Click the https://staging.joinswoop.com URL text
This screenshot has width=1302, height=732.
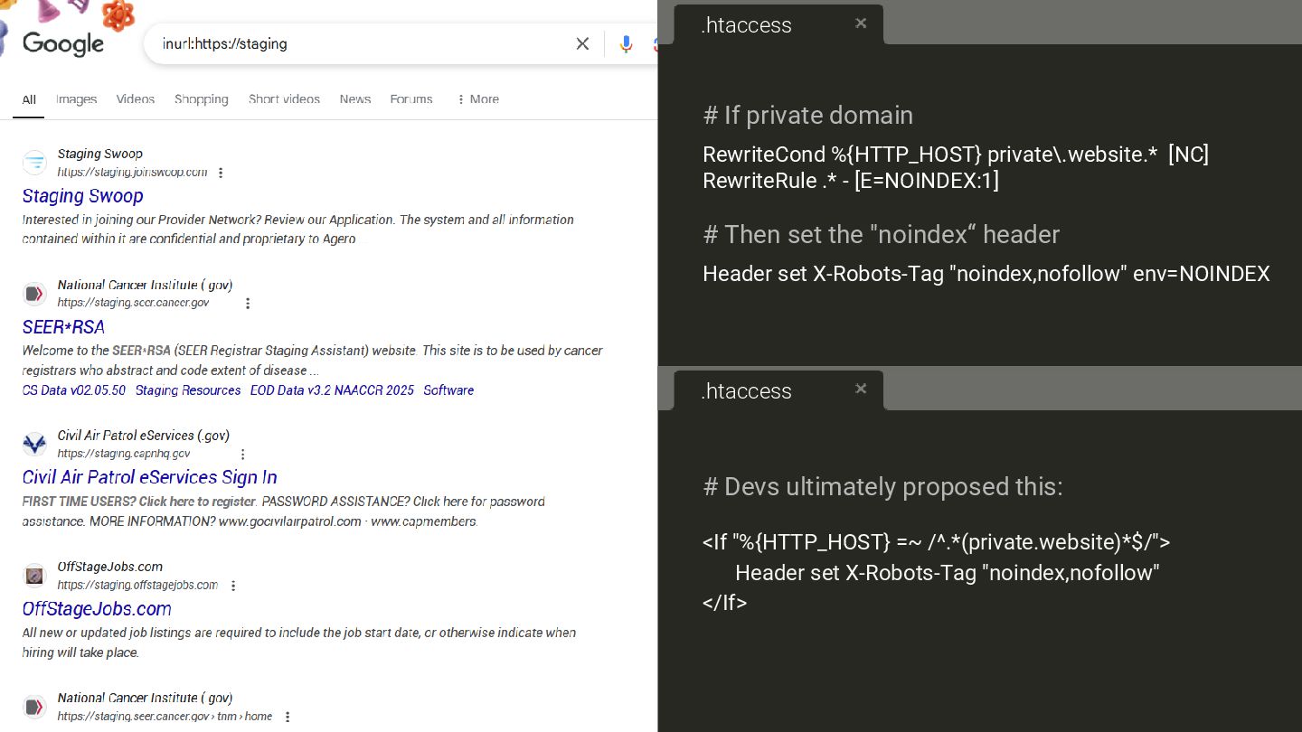pyautogui.click(x=133, y=173)
